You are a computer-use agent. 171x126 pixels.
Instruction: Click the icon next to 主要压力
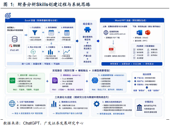point(148,52)
